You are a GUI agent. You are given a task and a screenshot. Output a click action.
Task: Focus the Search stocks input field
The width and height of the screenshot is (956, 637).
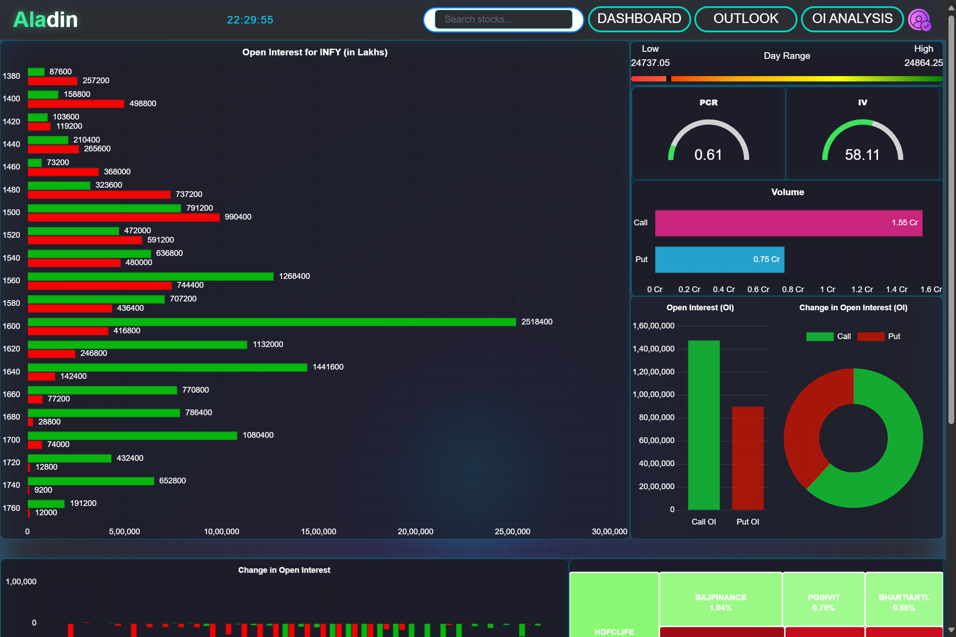click(503, 19)
